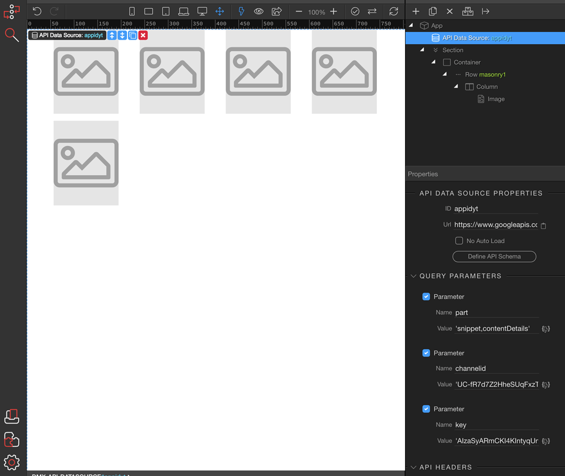Click the zoom in plus button
565x476 pixels.
(333, 11)
